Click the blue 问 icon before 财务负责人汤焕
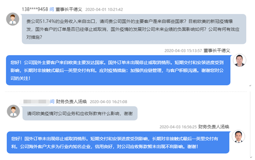Screen dimensions: 255x160 click(x=52, y=101)
